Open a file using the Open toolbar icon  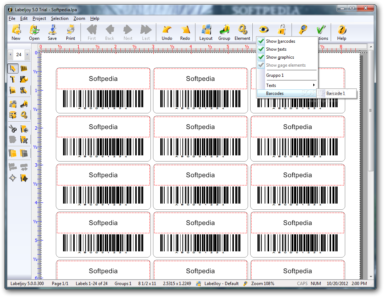[x=34, y=32]
